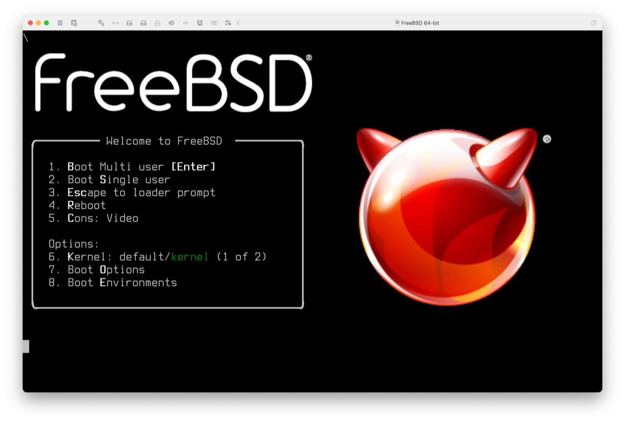Collapse the device toolbar with the chevron
Viewport: 625px width, 422px height.
click(x=238, y=23)
